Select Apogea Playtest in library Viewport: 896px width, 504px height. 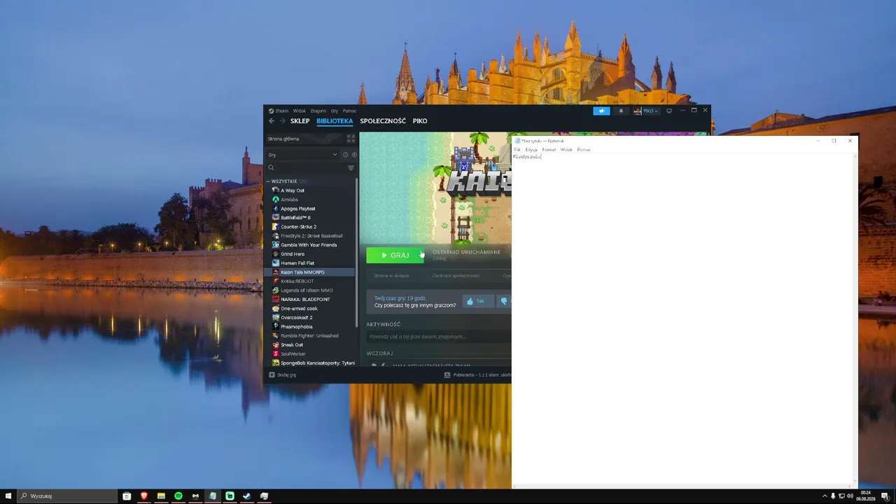tap(311, 209)
